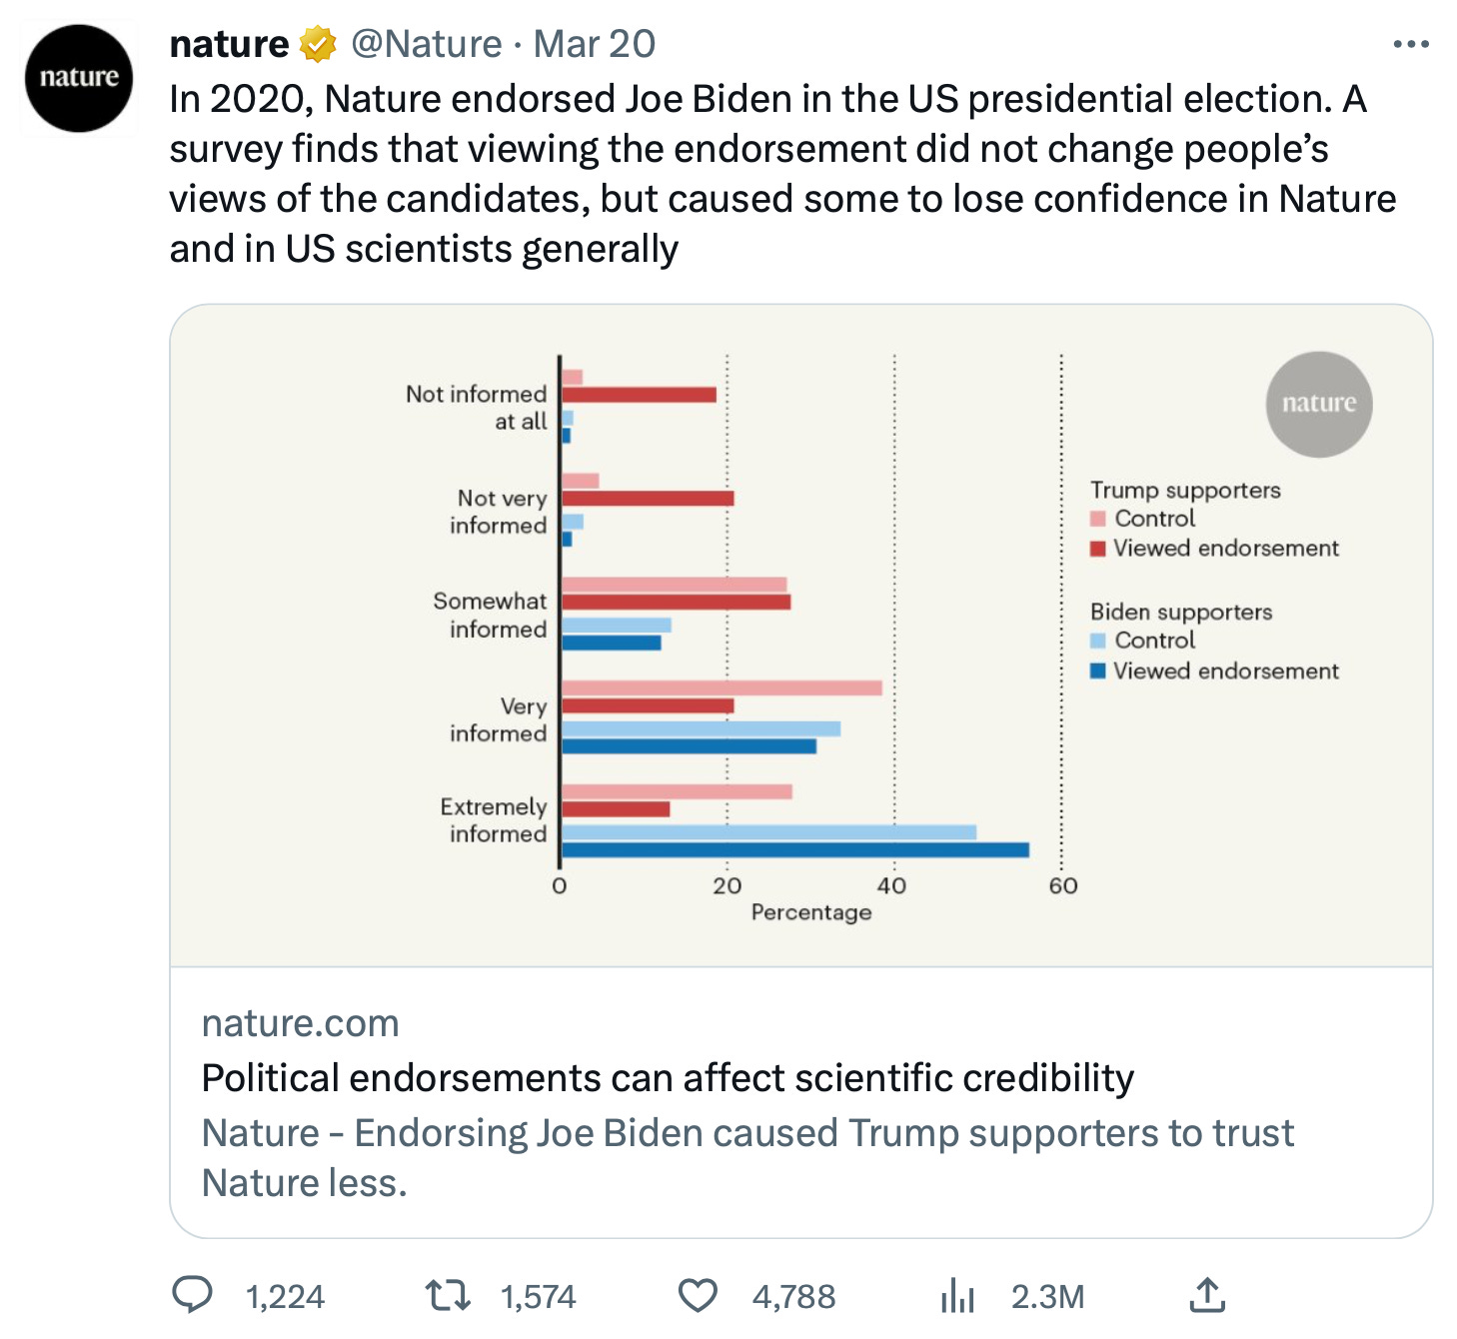This screenshot has width=1457, height=1339.
Task: Click the dark blue Viewed endorsement legend swatch
Action: coord(1098,670)
